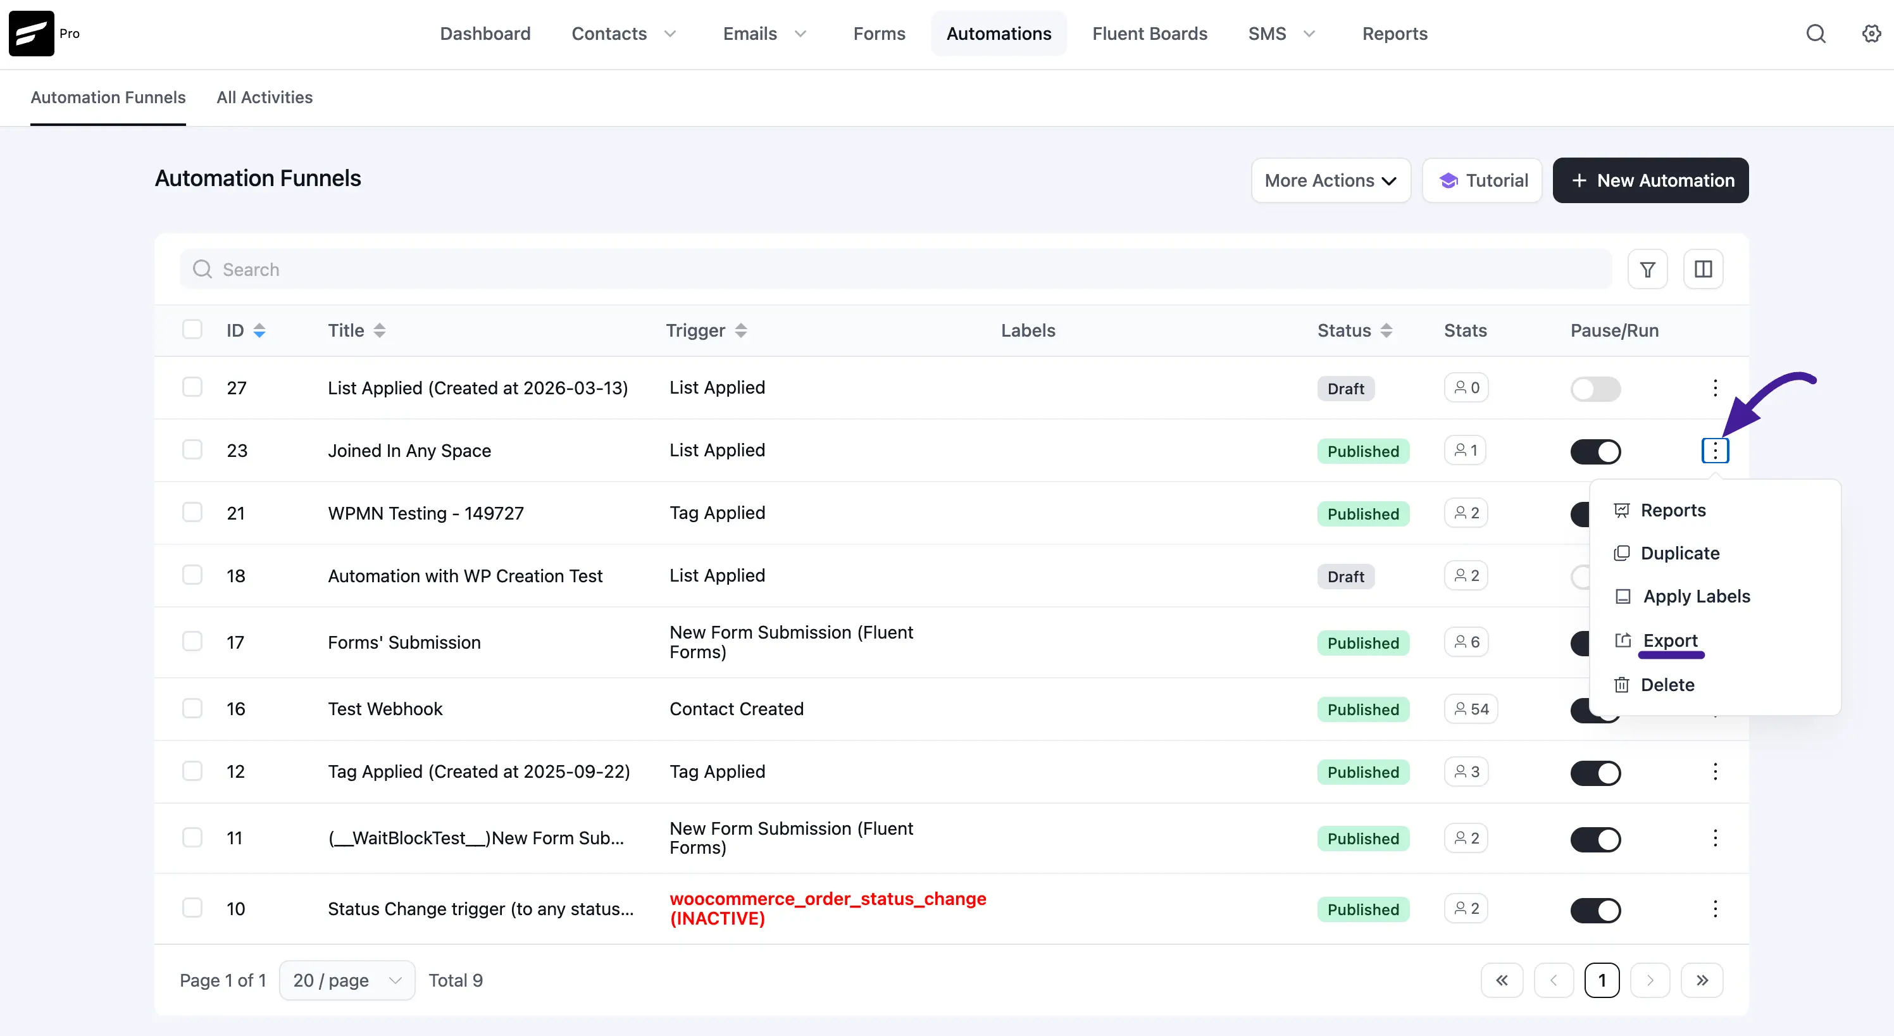Image resolution: width=1894 pixels, height=1036 pixels.
Task: Open the three-dot menu for row 11
Action: pyautogui.click(x=1715, y=838)
